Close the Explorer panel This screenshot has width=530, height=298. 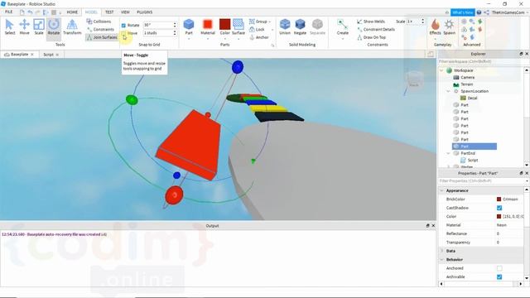527,54
